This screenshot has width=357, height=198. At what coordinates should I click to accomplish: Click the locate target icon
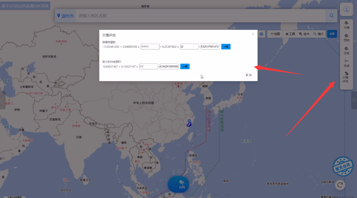point(261,34)
